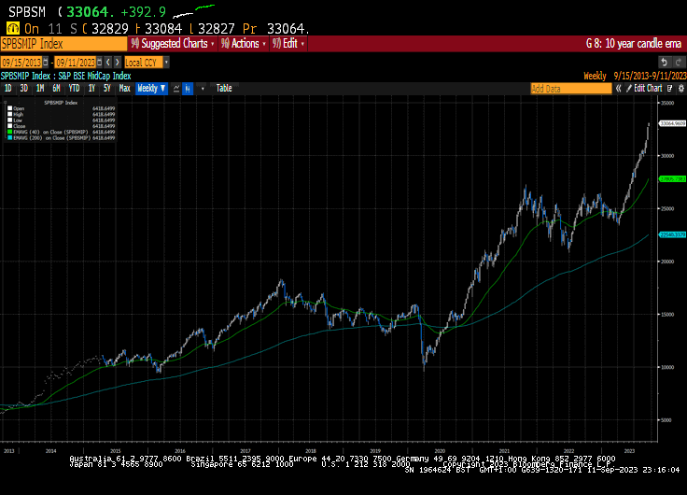687x495 pixels.
Task: Open the end date calendar picker icon
Action: pos(100,63)
